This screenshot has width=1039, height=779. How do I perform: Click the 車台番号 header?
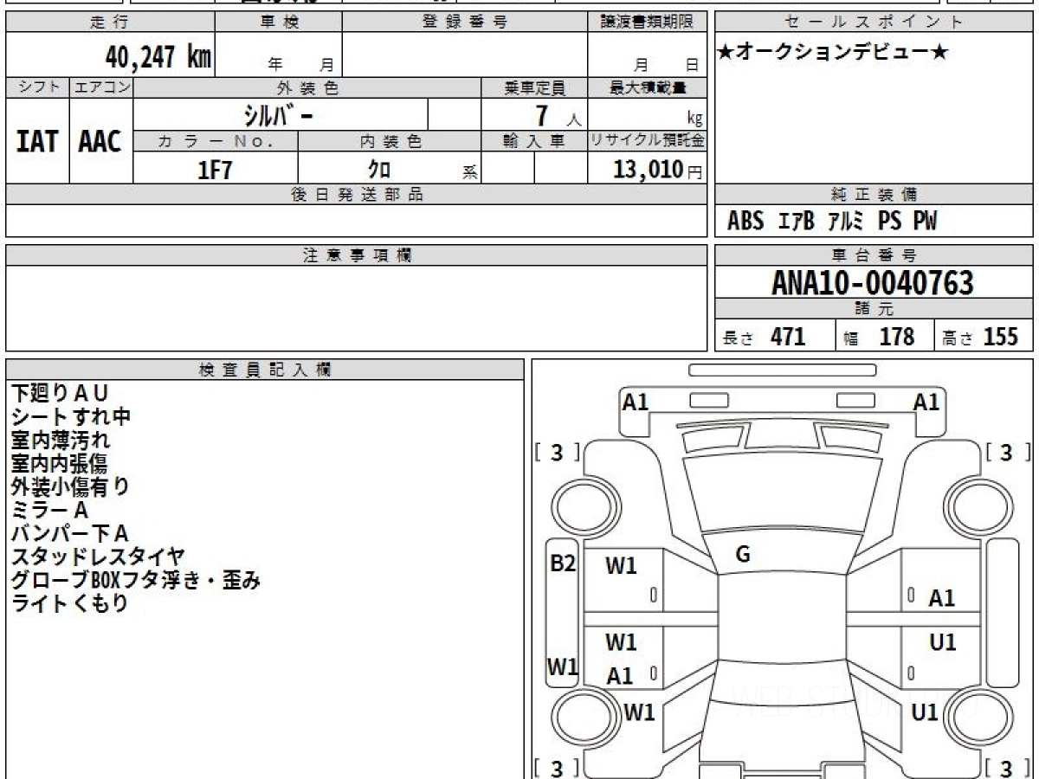pyautogui.click(x=874, y=255)
